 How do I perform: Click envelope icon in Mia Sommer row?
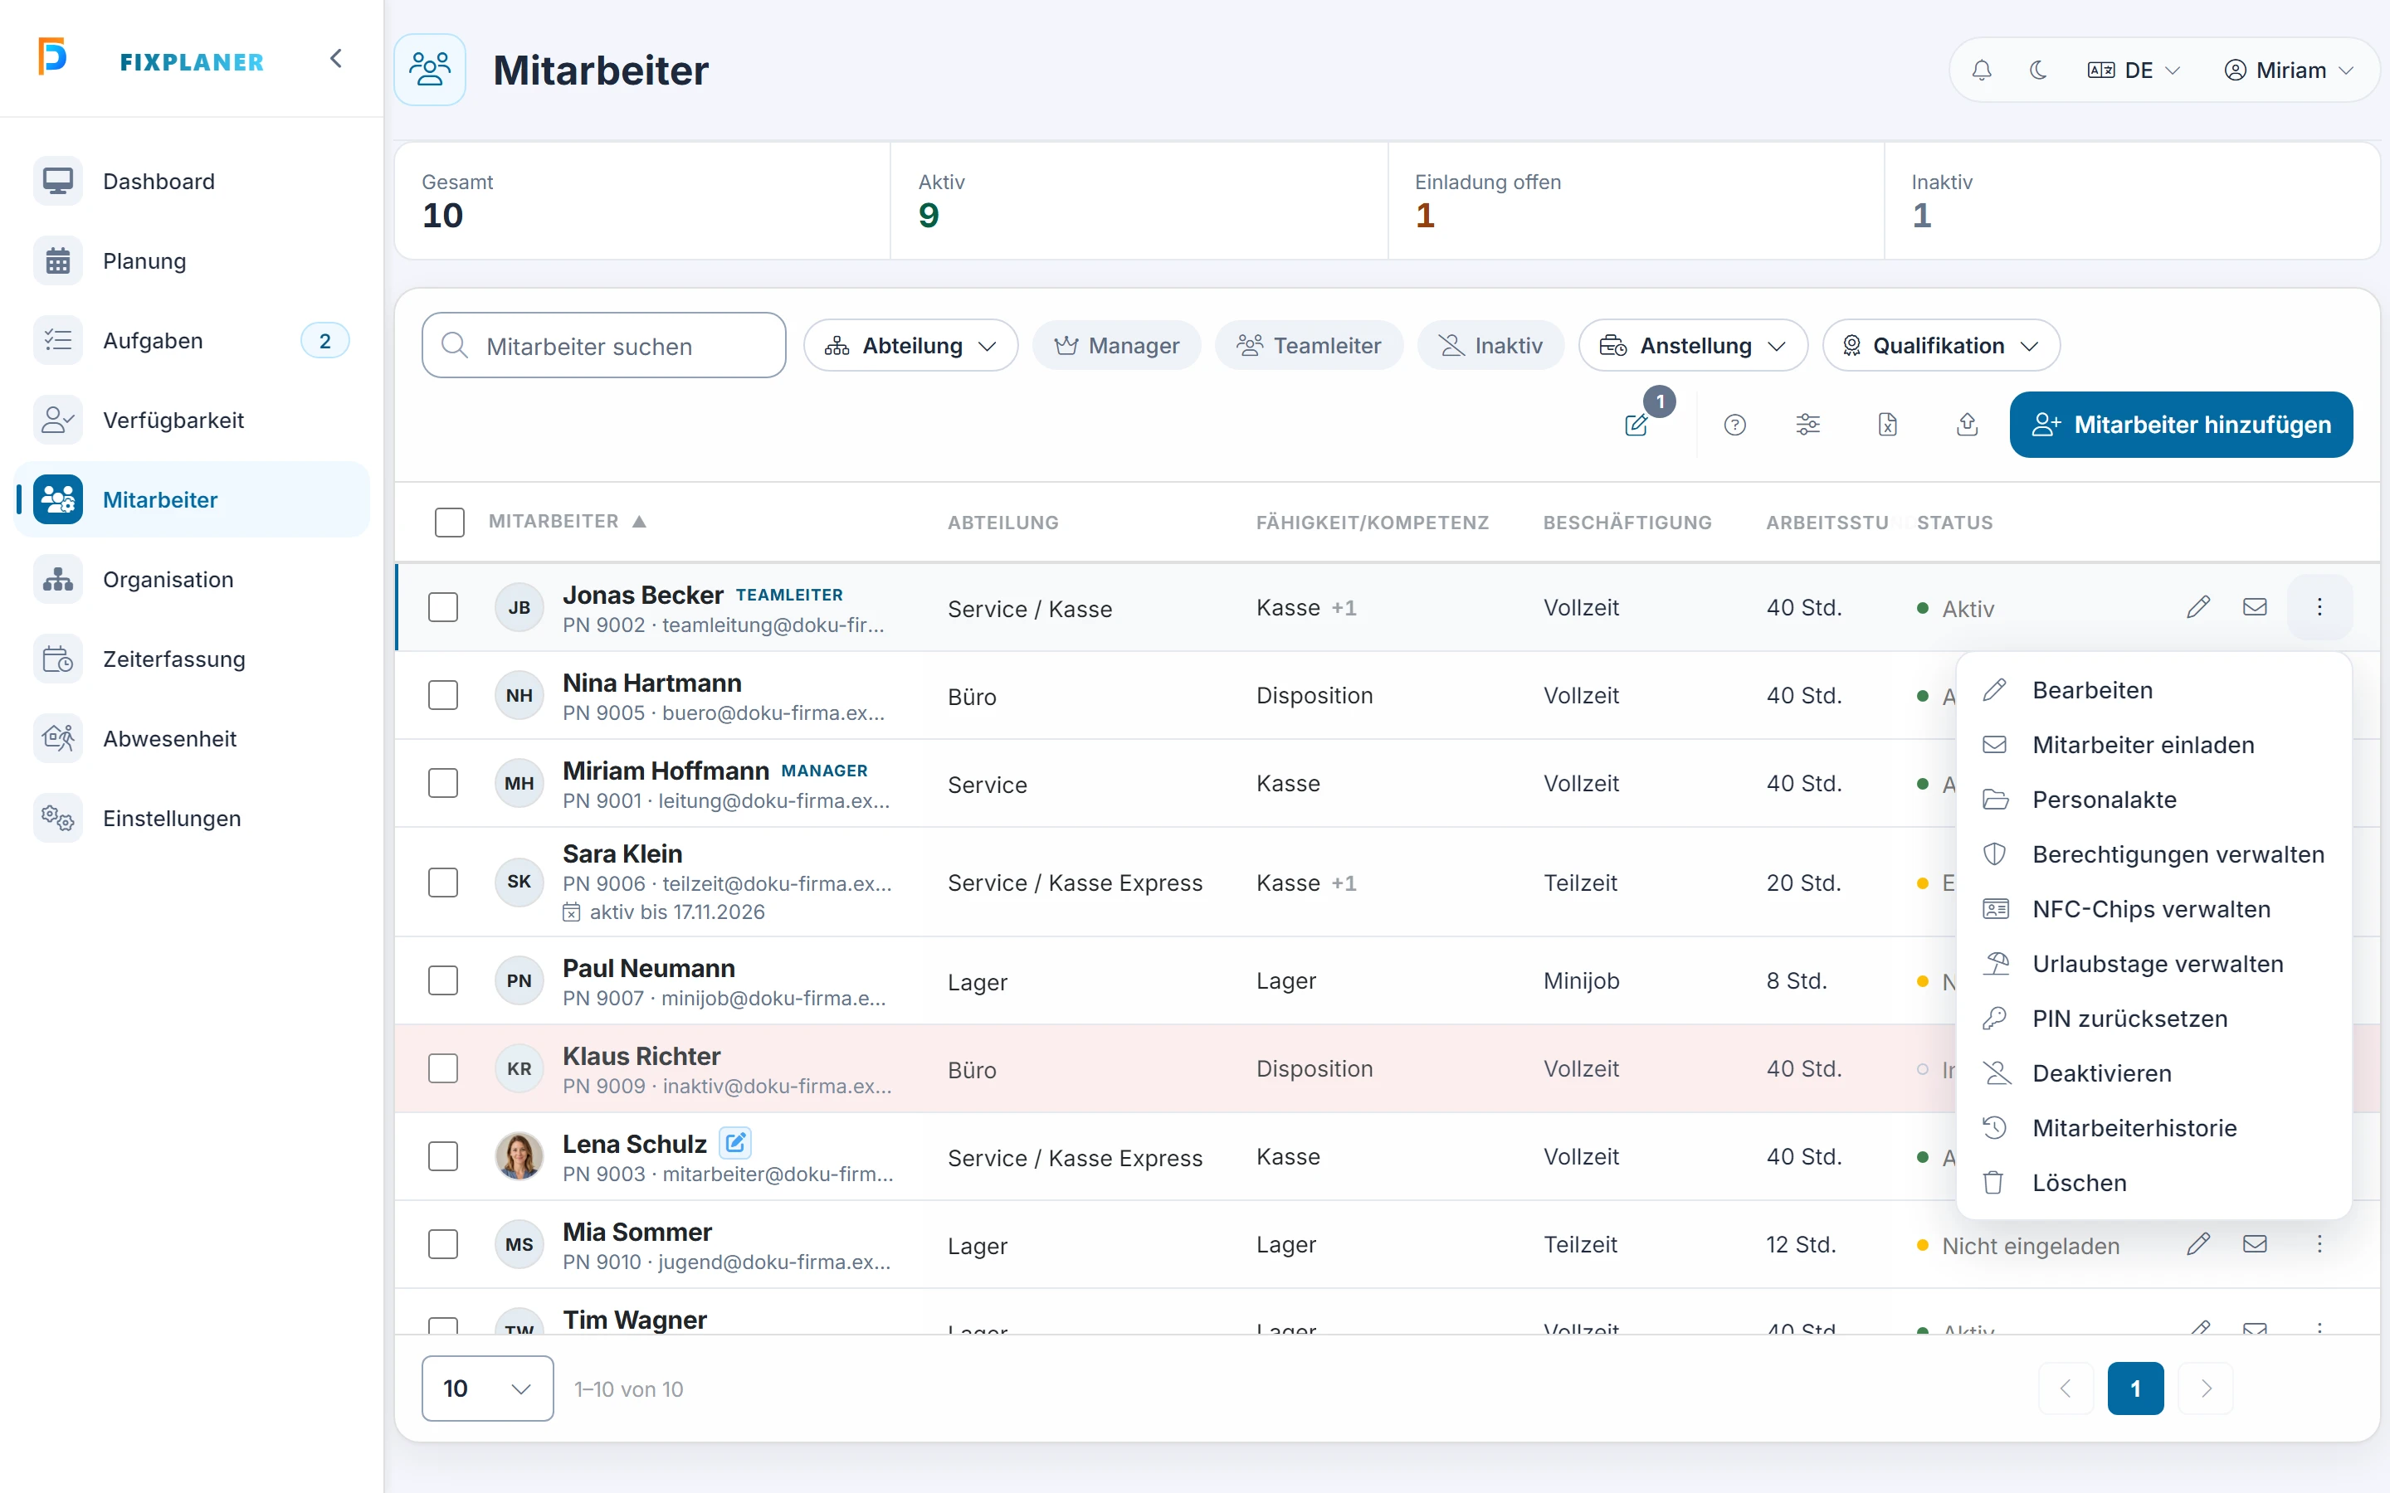[2254, 1244]
